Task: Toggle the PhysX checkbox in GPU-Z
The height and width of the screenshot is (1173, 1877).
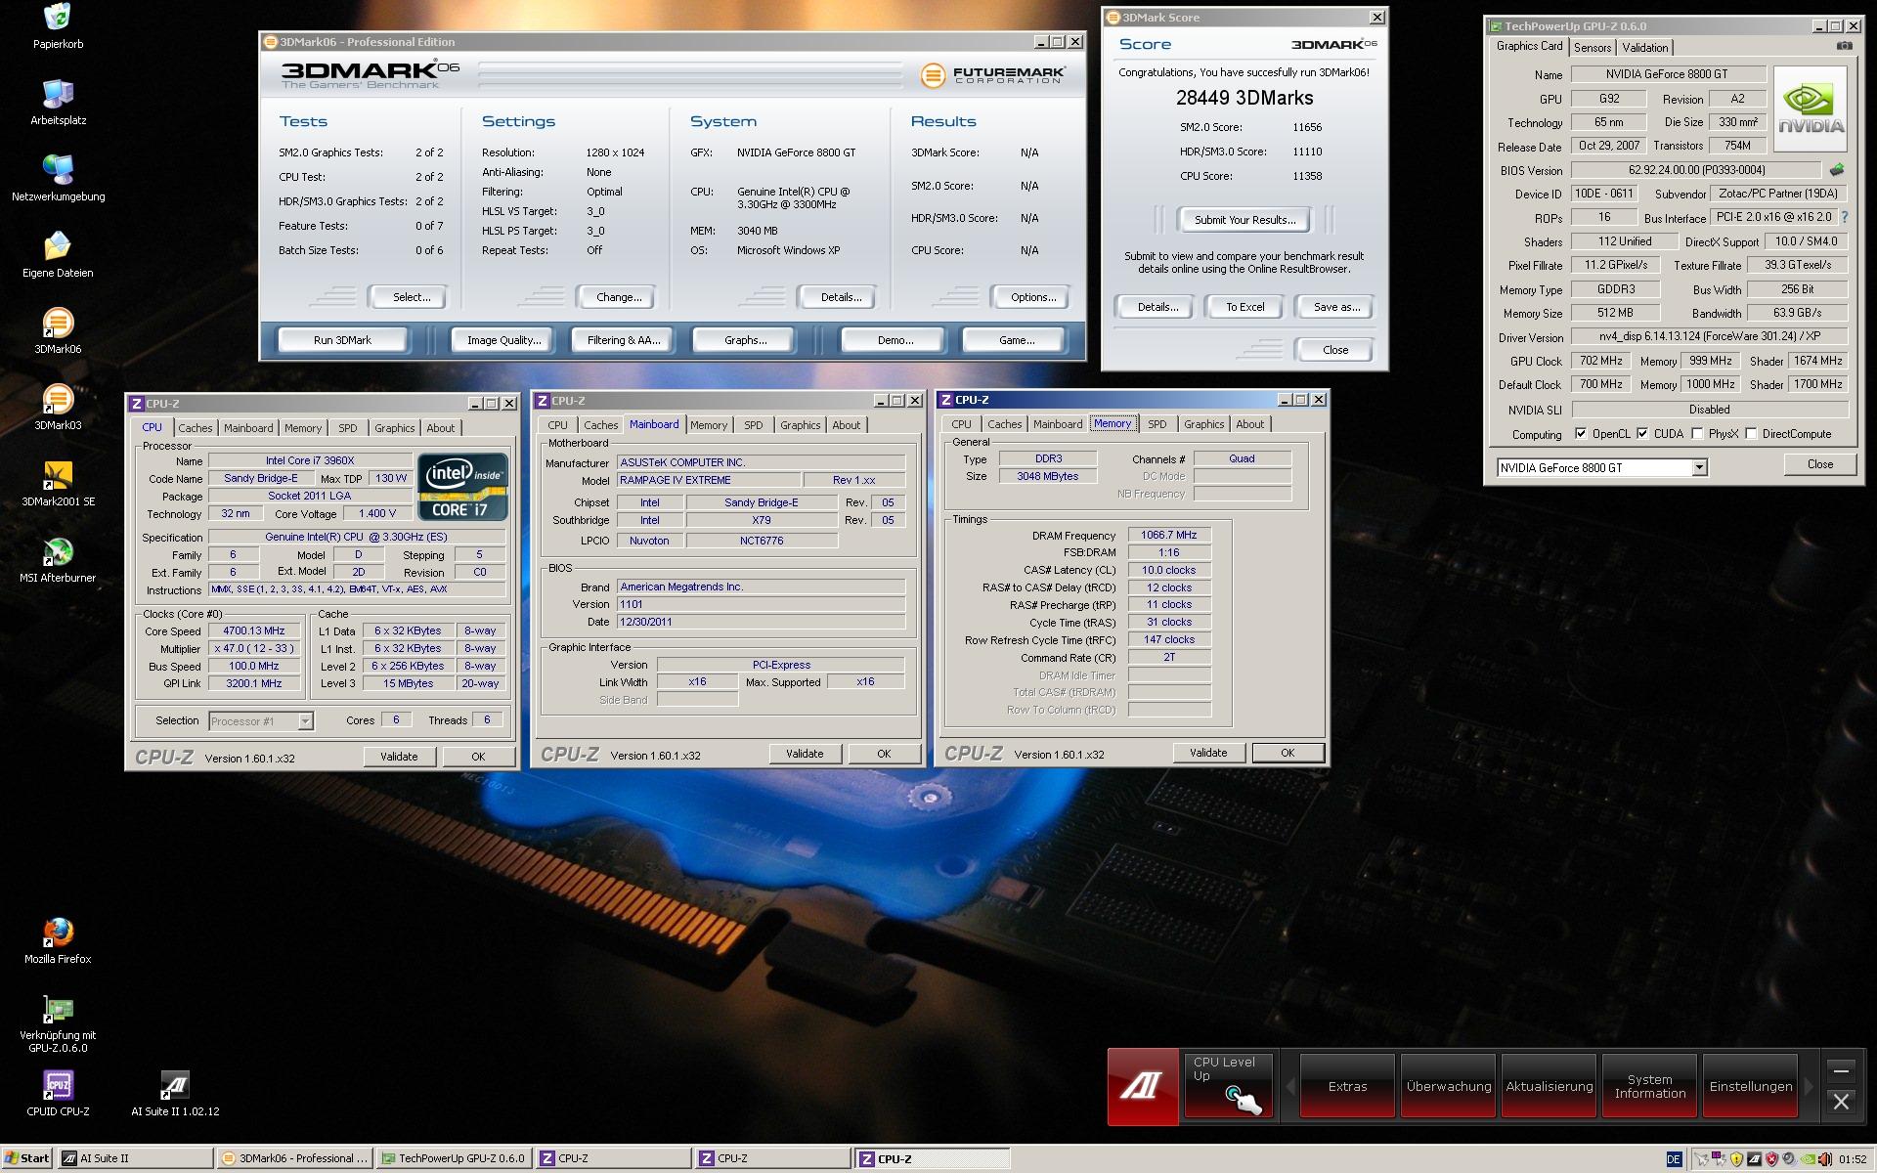Action: 1697,434
